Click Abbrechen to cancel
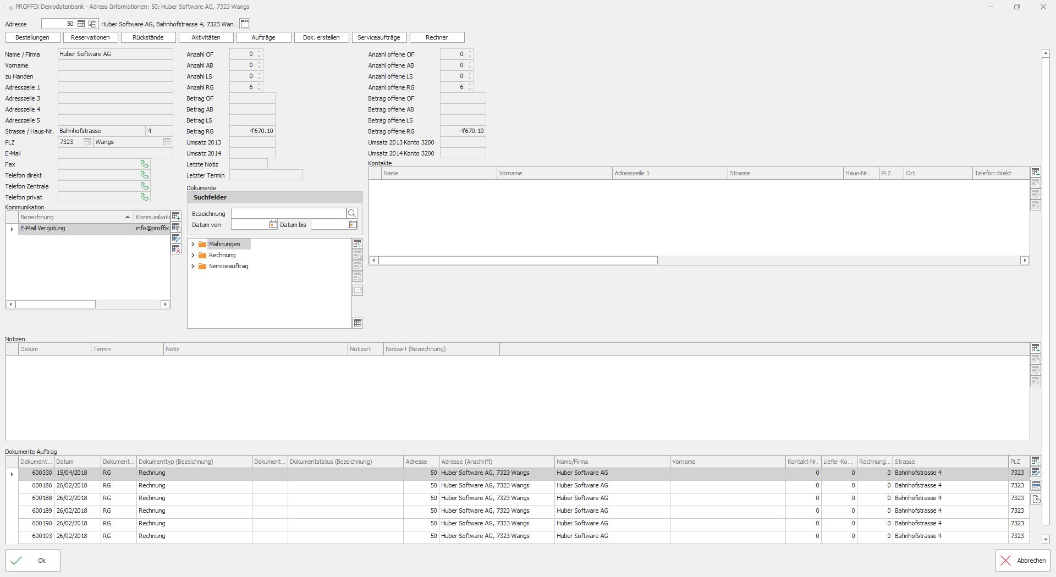The image size is (1056, 577). click(1022, 561)
